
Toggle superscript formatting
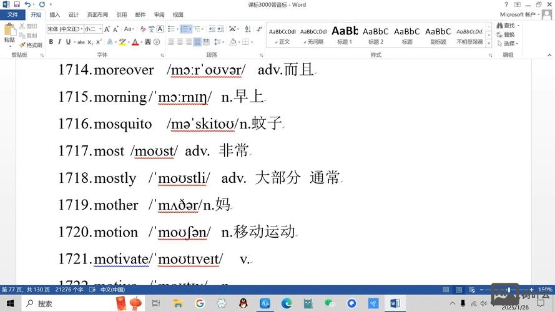click(x=99, y=42)
